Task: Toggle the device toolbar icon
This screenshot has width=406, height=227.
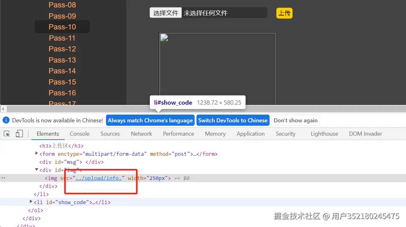Action: [19, 134]
